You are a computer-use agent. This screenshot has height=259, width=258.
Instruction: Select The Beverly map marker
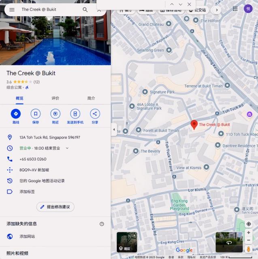coord(136,151)
